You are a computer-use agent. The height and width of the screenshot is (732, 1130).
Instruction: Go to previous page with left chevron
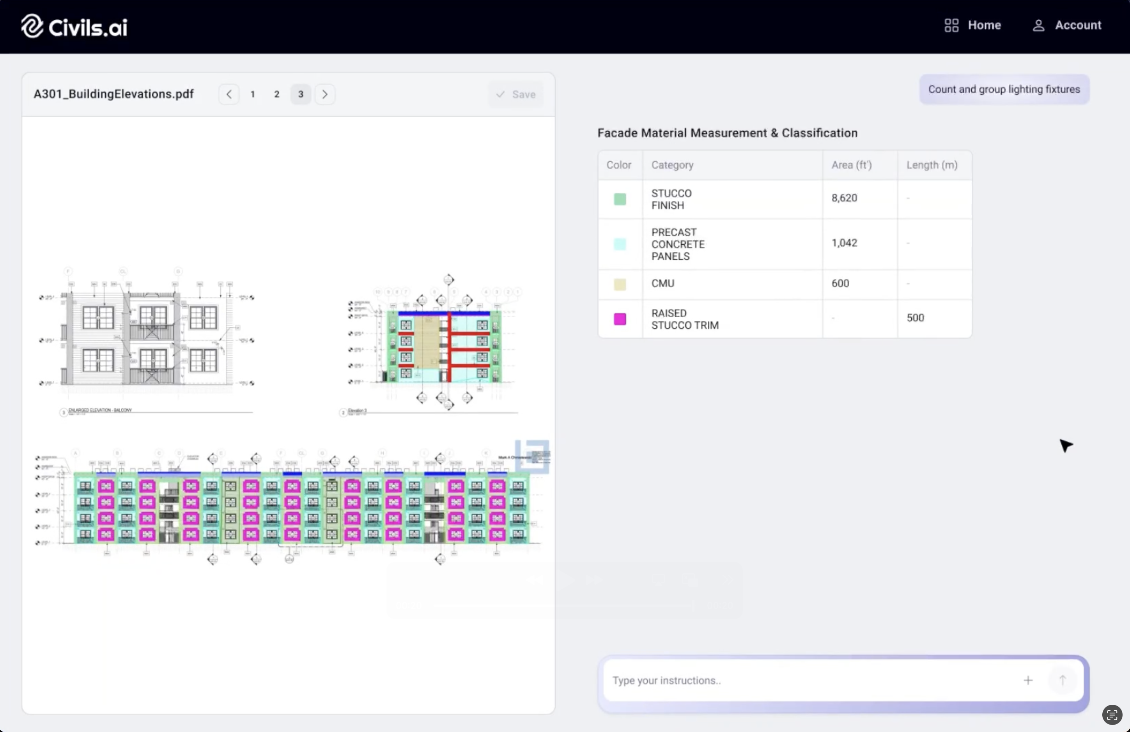[229, 94]
